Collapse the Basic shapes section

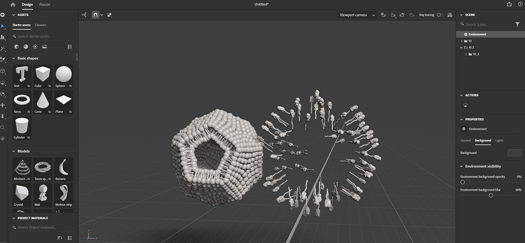pos(13,58)
